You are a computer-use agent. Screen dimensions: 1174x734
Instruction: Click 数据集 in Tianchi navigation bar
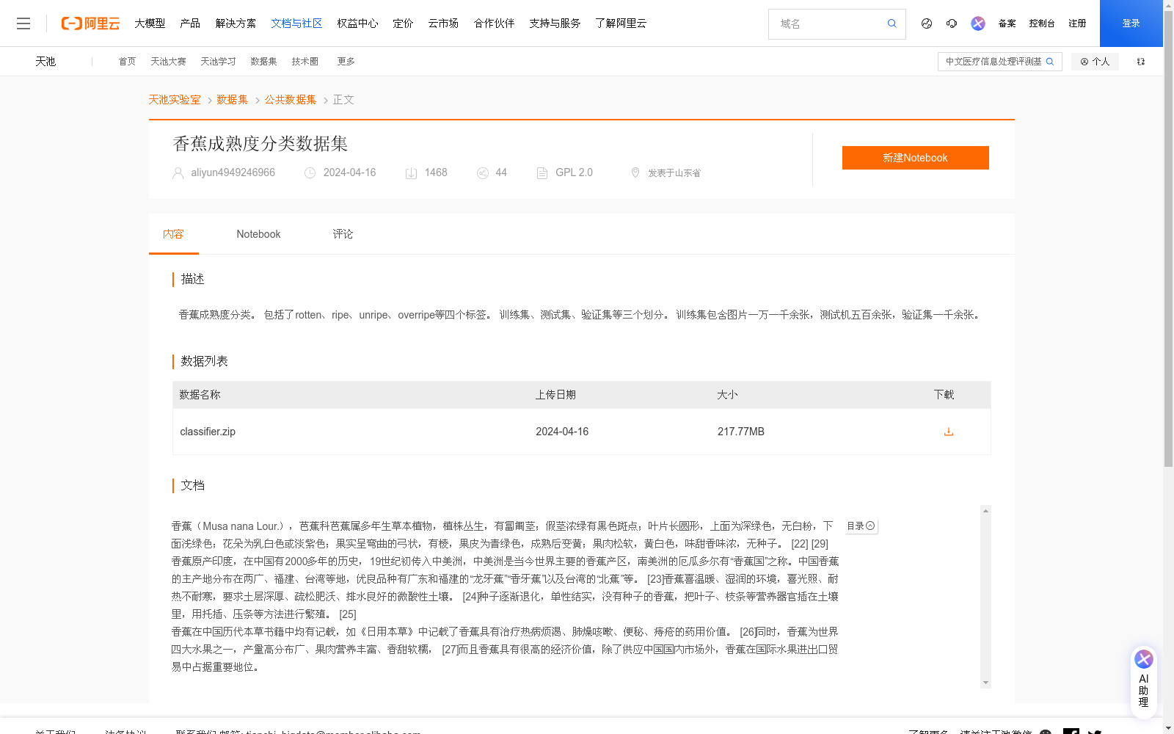(263, 62)
